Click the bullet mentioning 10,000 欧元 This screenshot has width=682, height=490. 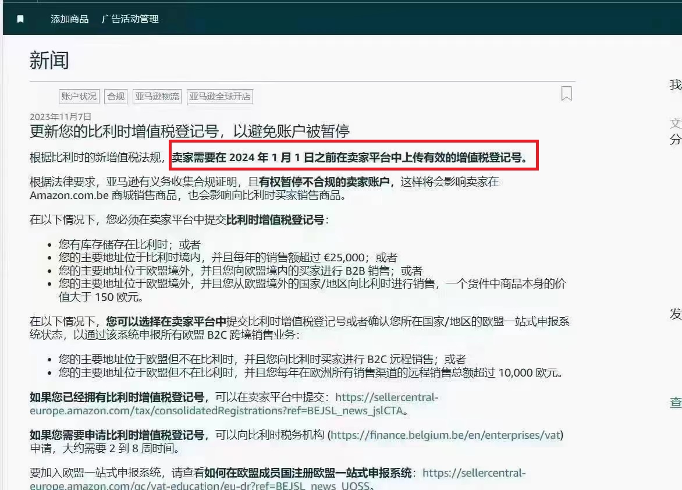coord(310,372)
